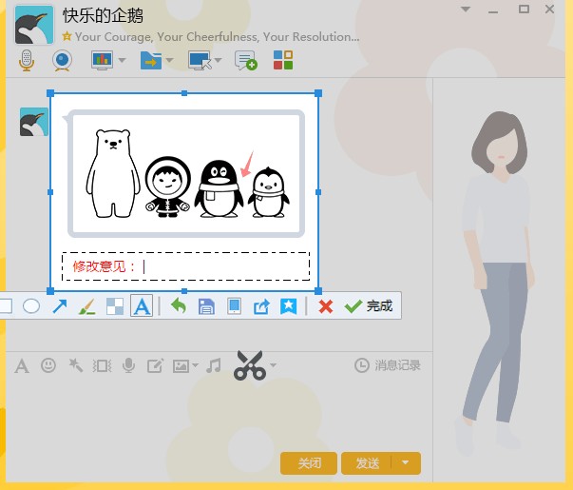This screenshot has height=490, width=573.
Task: Toggle the text annotation tool
Action: 142,305
